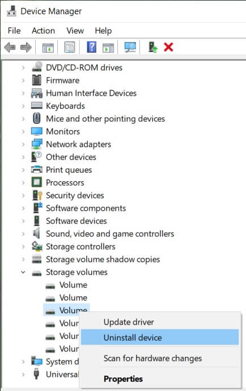Click the Scan for hardware changes monitor icon
This screenshot has width=246, height=391.
pyautogui.click(x=130, y=47)
